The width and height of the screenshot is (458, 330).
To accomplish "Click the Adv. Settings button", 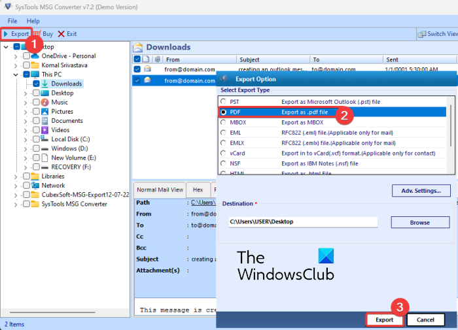I will click(421, 191).
